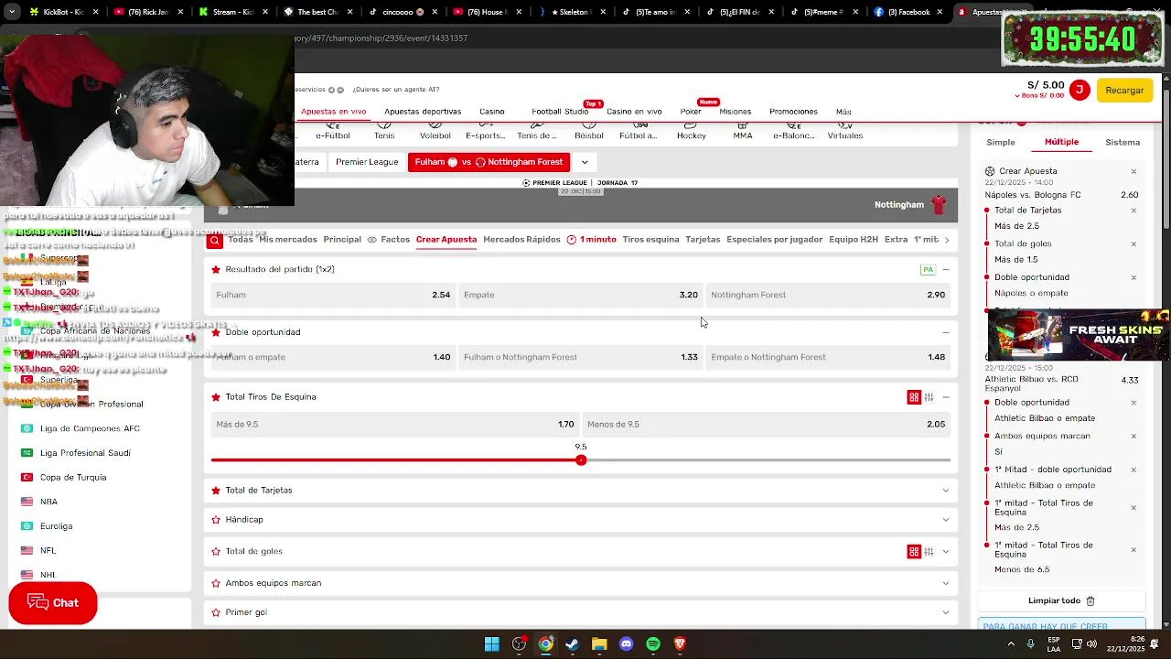Screen dimensions: 1171x659
Task: Select Empate odds 3.20
Action: coord(580,295)
